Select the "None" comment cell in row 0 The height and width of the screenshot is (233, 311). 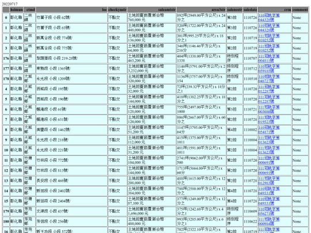(x=300, y=18)
